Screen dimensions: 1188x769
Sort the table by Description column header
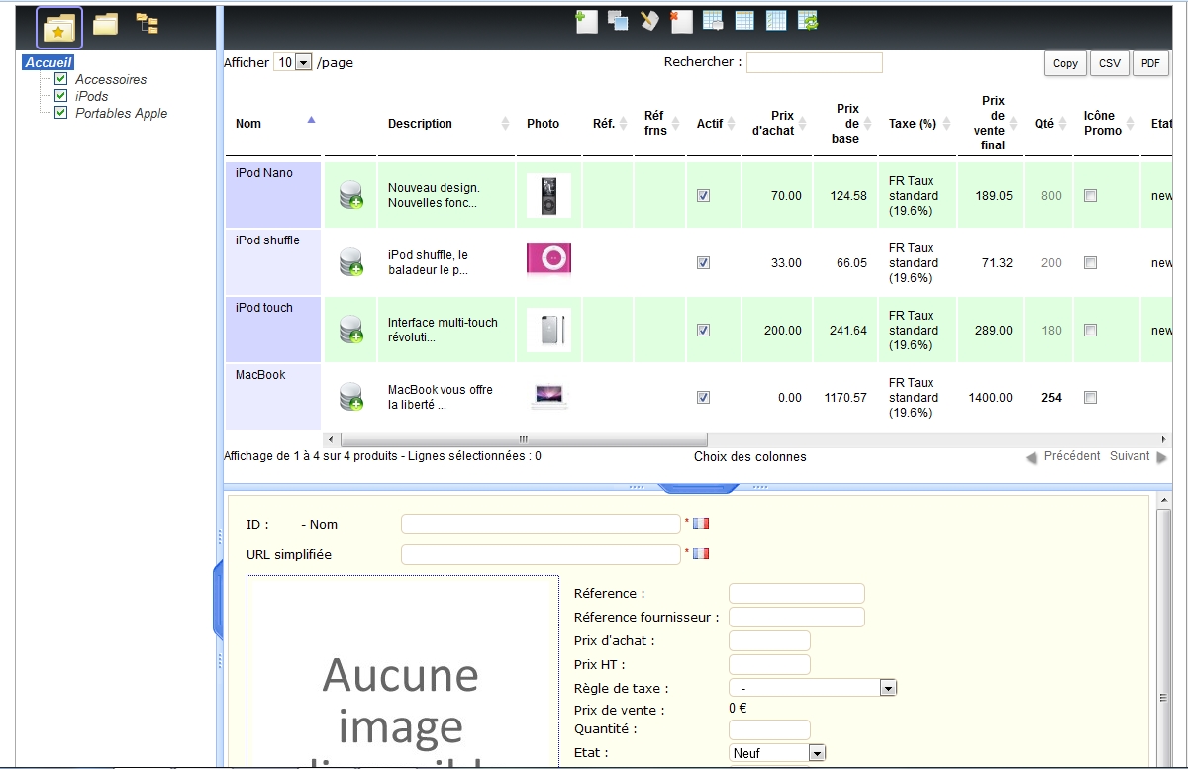pos(420,124)
